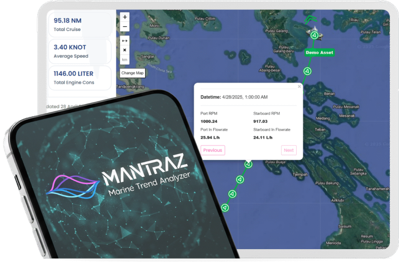This screenshot has width=399, height=262.
Task: Zoom out of the map
Action: click(125, 27)
